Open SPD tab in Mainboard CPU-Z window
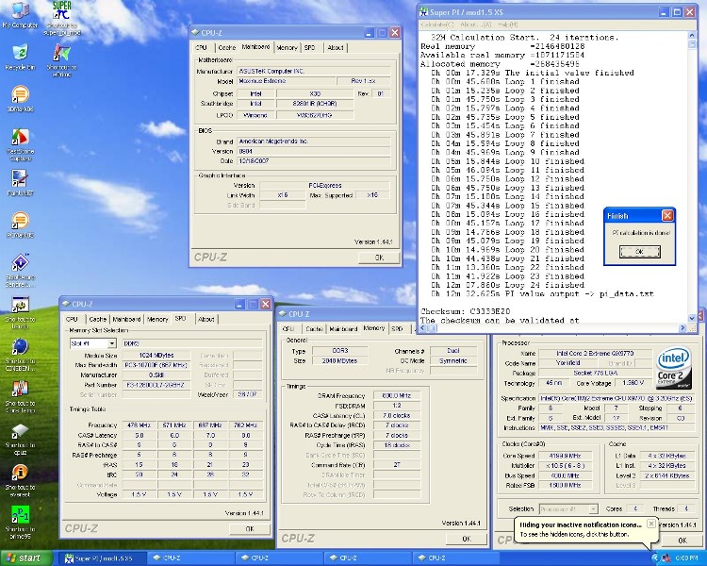 click(x=309, y=47)
